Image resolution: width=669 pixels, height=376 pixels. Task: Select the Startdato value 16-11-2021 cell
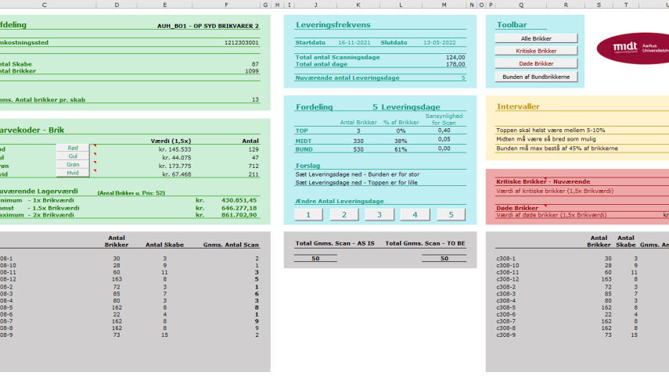[354, 43]
